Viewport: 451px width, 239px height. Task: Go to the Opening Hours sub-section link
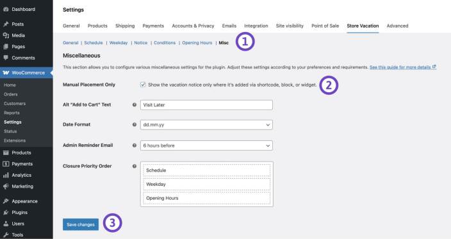point(197,42)
